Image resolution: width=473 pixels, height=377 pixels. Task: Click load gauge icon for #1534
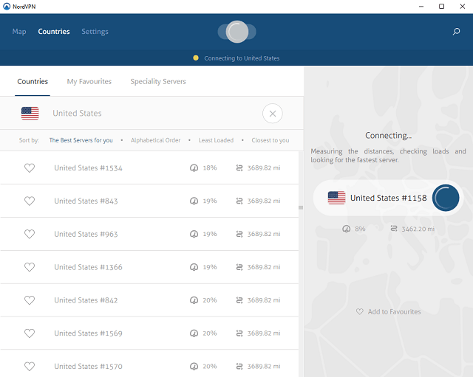click(194, 167)
